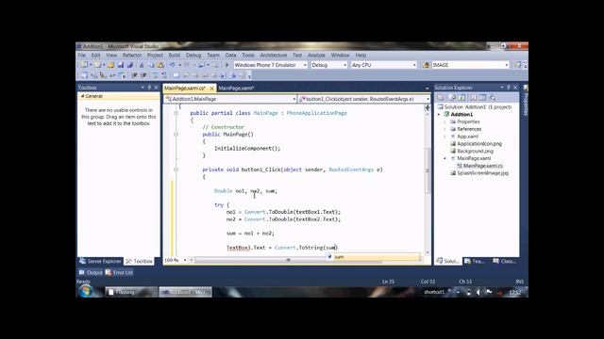
Task: Click the volume speaker tray icon
Action: pos(478,292)
